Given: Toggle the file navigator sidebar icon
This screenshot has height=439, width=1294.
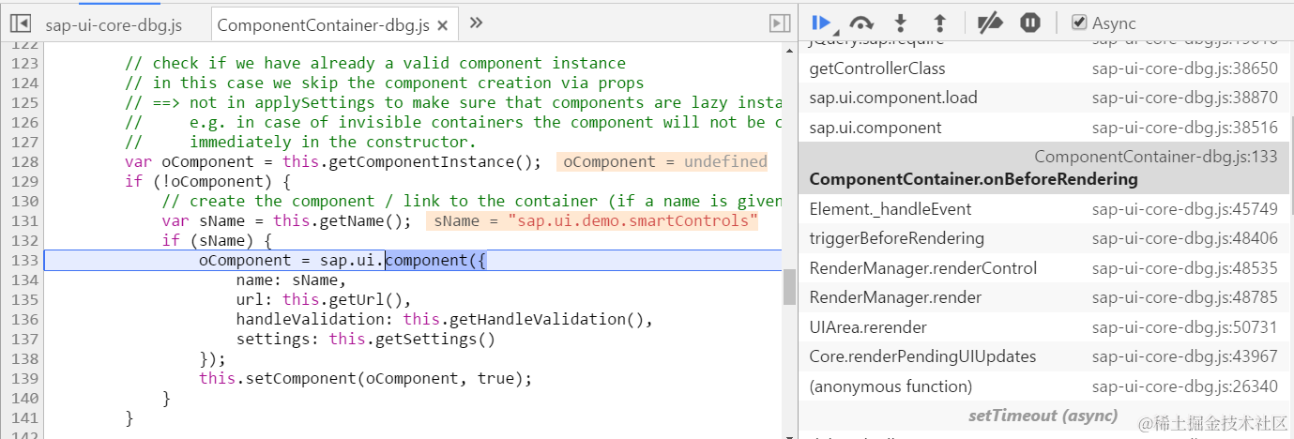Looking at the screenshot, I should pyautogui.click(x=20, y=24).
